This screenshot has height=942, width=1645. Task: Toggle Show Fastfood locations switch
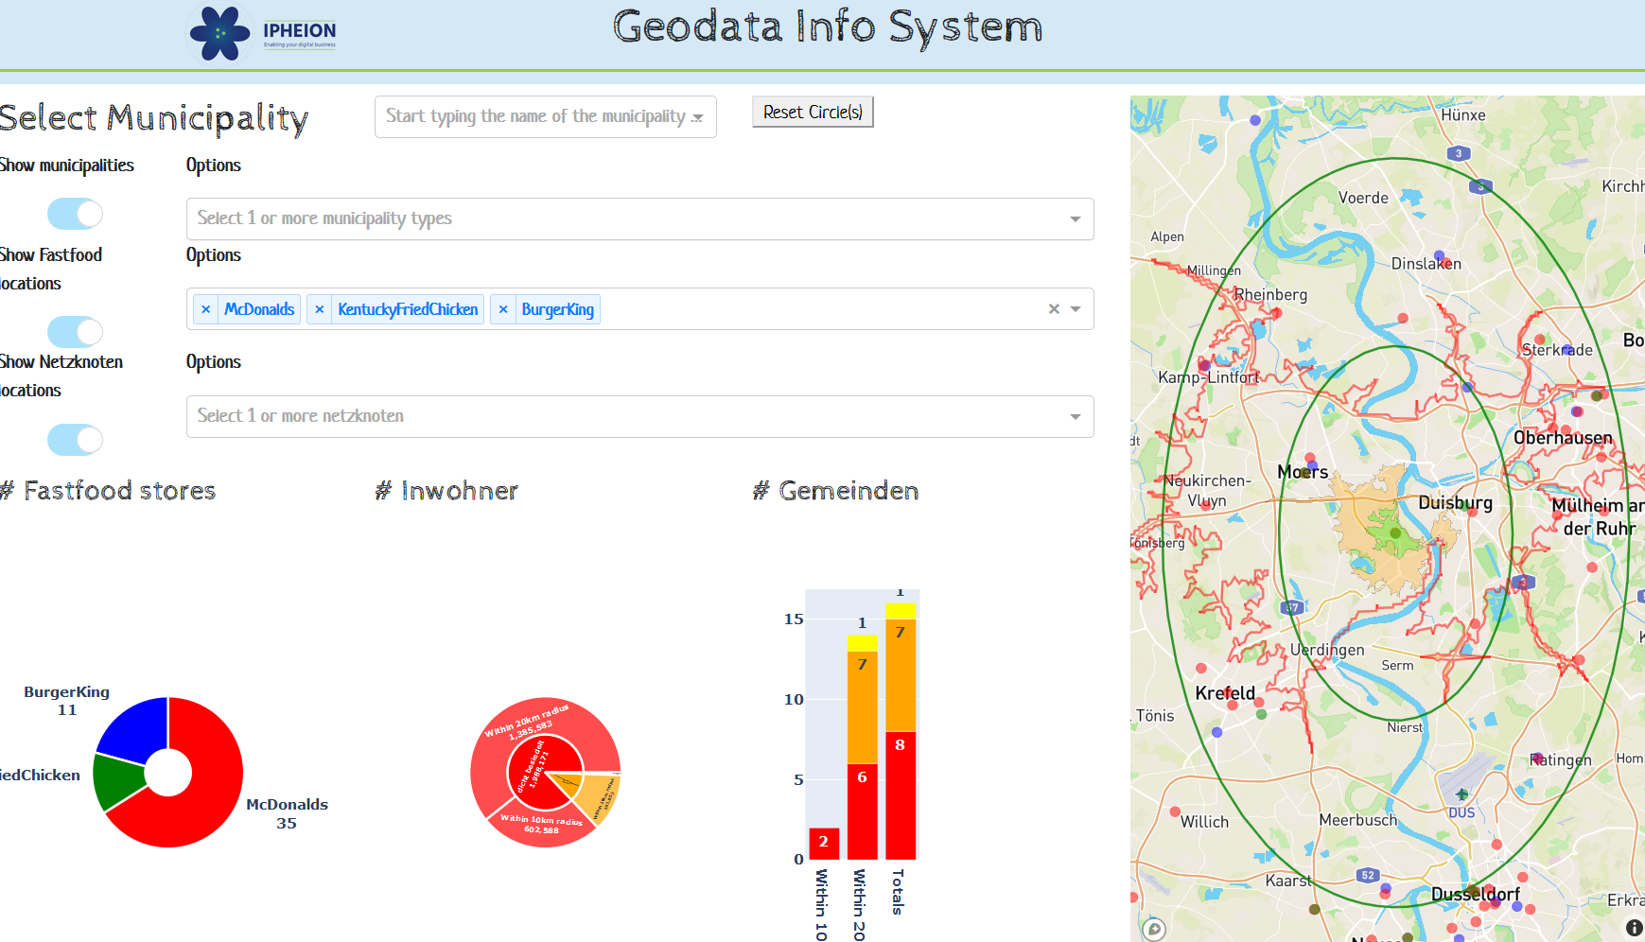75,332
